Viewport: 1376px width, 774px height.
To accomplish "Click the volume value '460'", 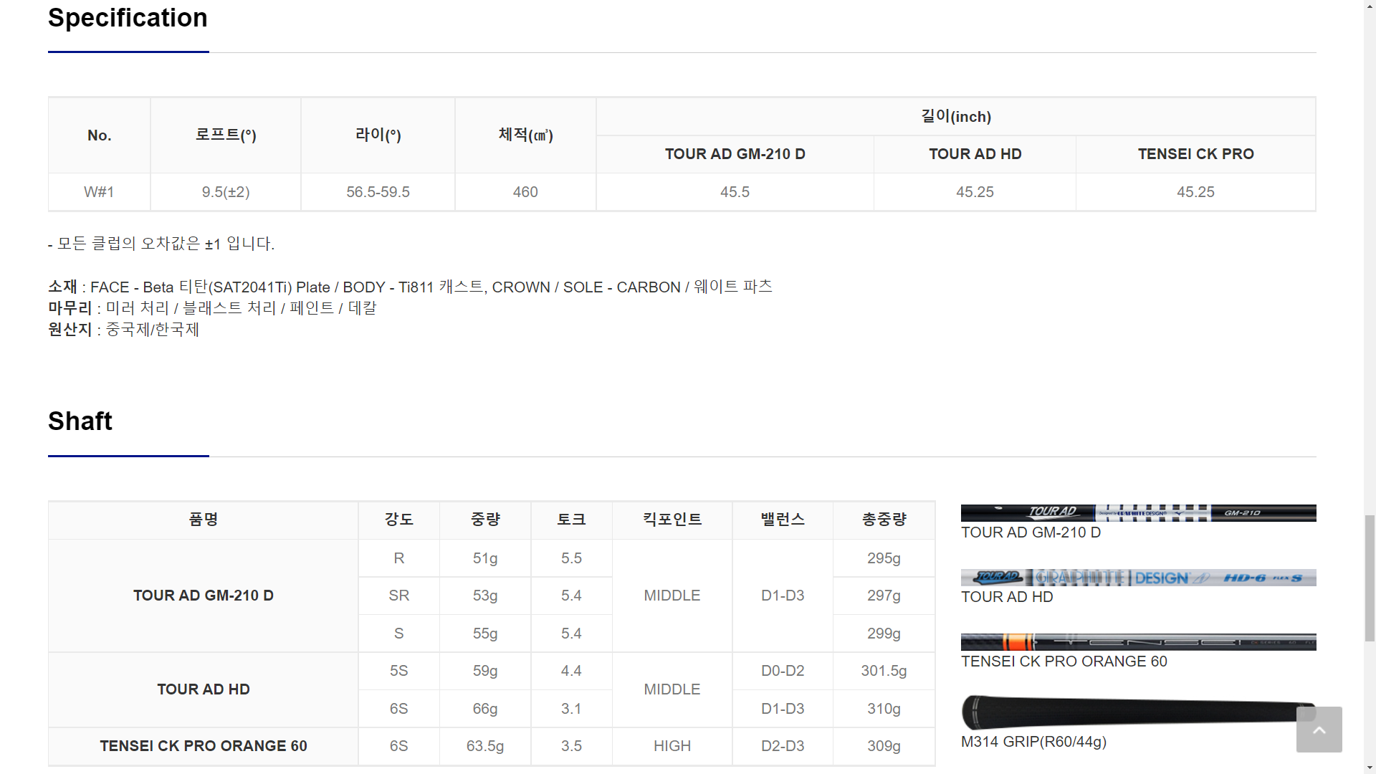I will point(525,192).
